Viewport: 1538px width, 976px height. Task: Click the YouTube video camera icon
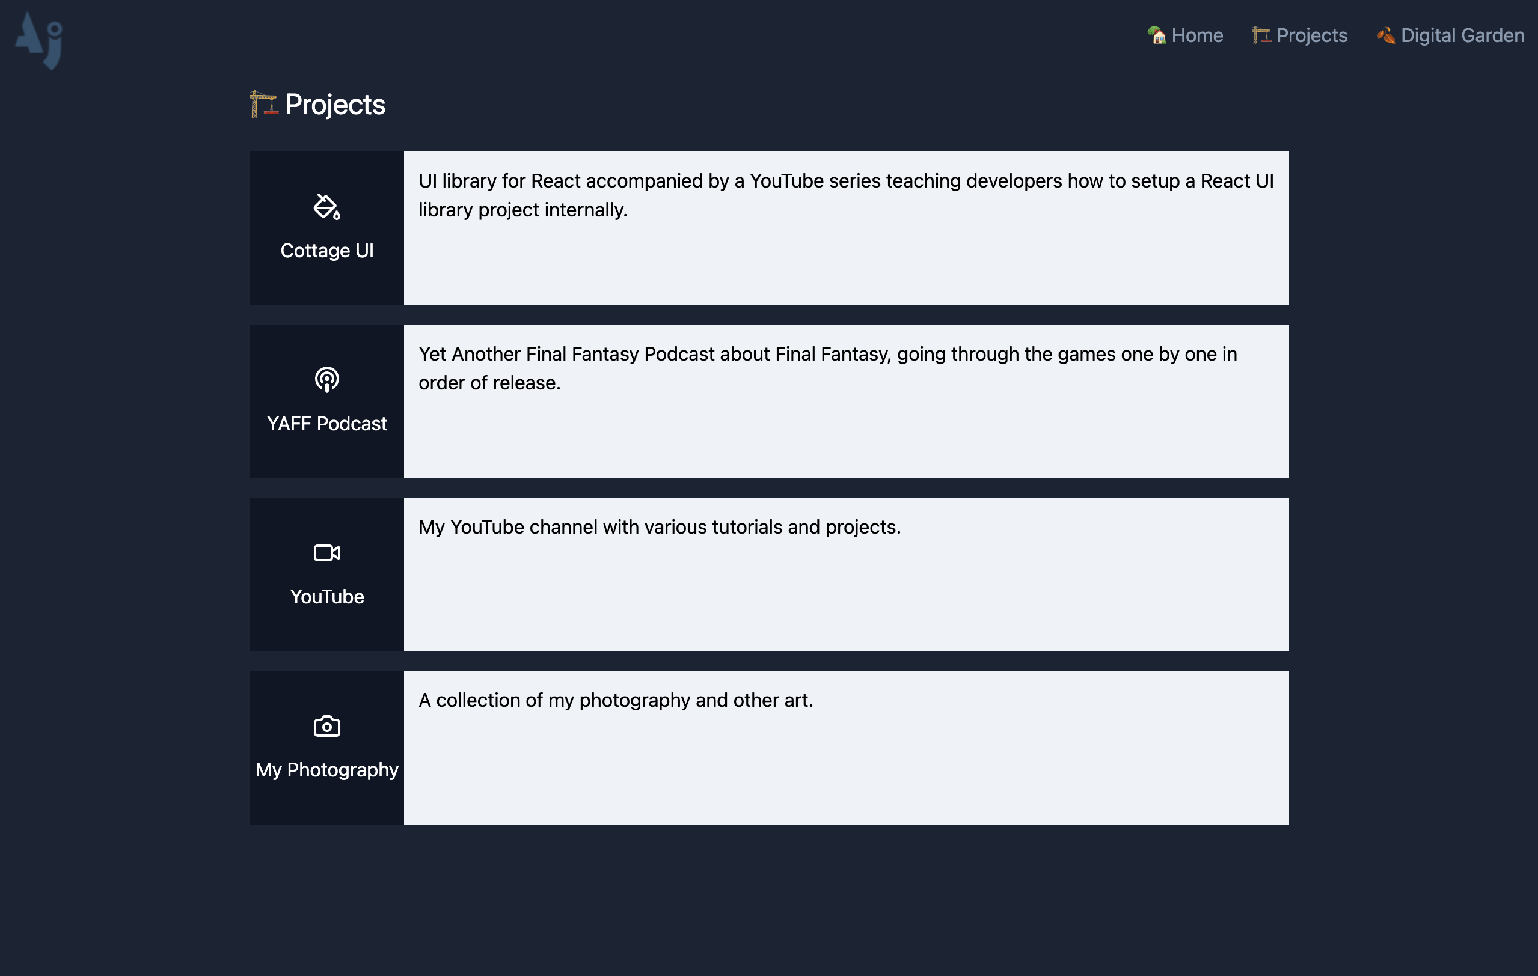pyautogui.click(x=326, y=553)
